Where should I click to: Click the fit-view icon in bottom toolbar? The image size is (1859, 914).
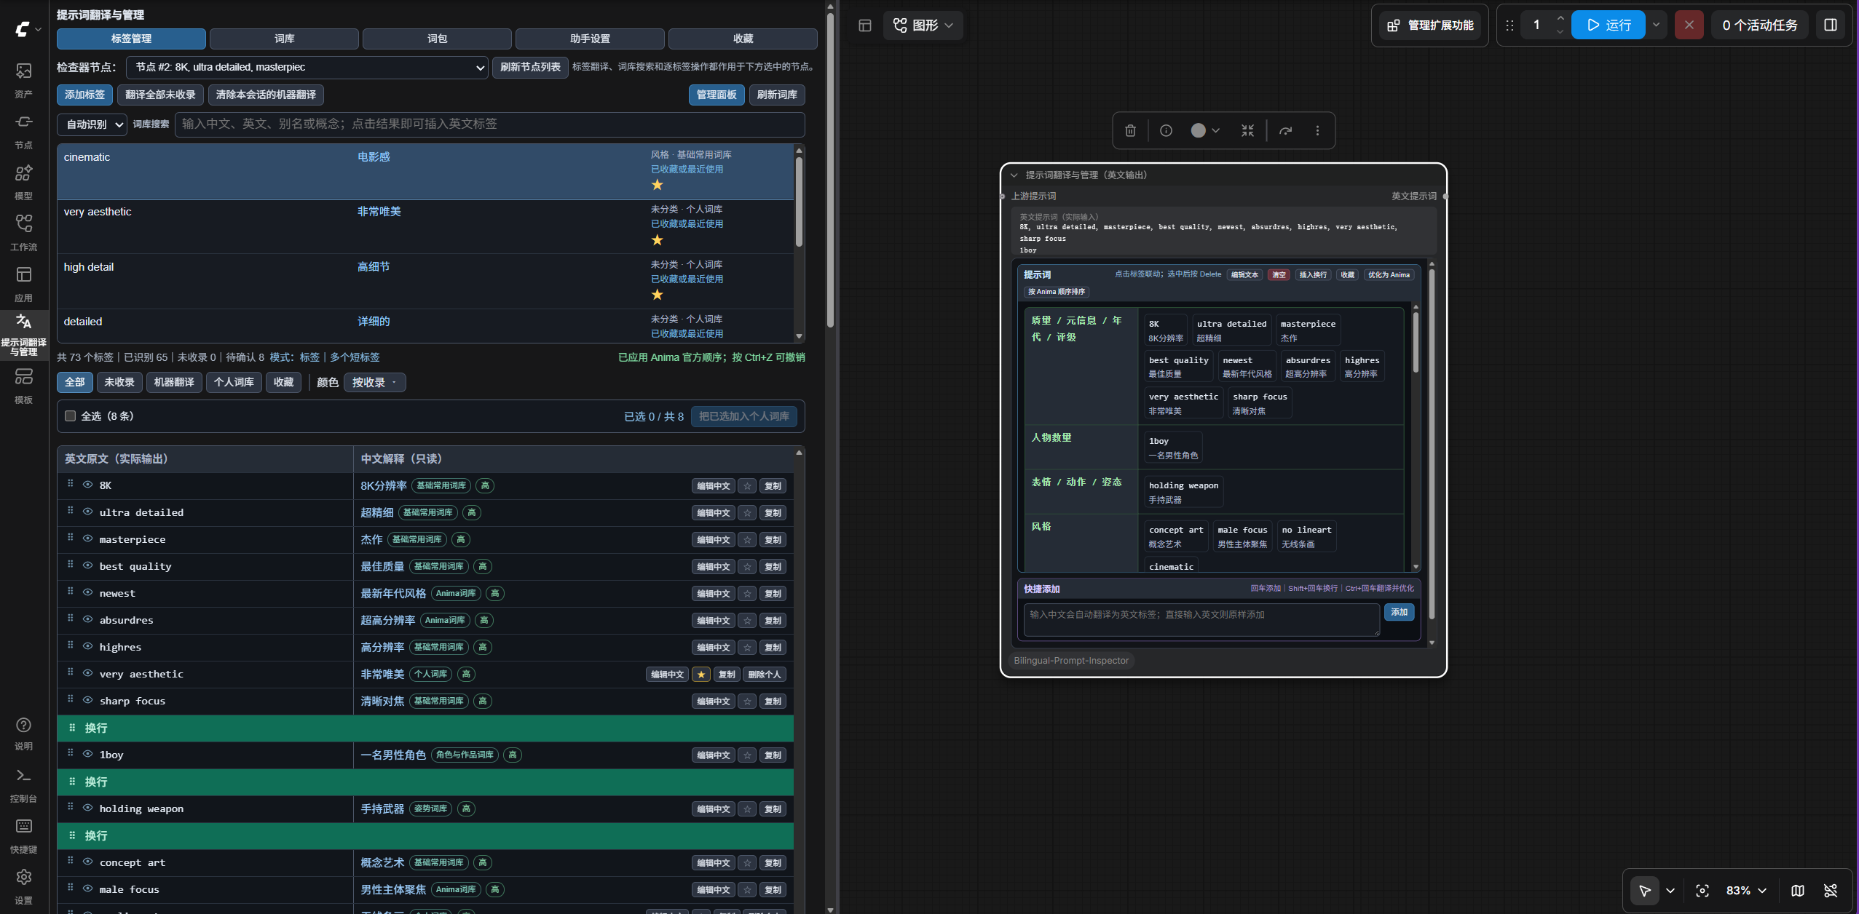[x=1702, y=890]
